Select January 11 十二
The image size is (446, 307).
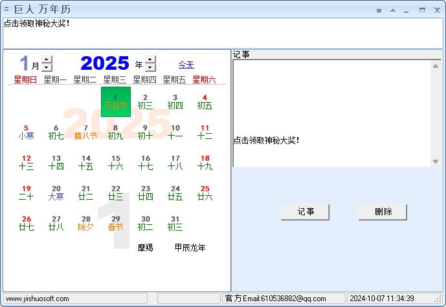point(205,132)
